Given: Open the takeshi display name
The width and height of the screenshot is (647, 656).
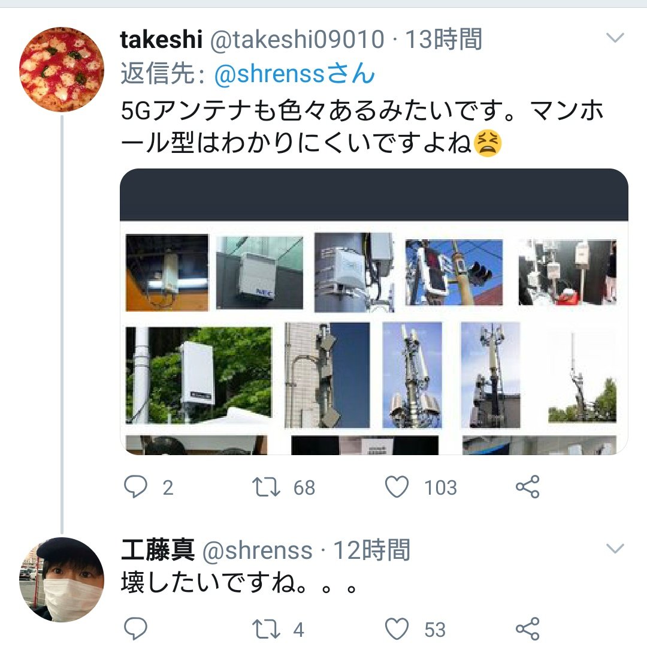Looking at the screenshot, I should click(161, 40).
